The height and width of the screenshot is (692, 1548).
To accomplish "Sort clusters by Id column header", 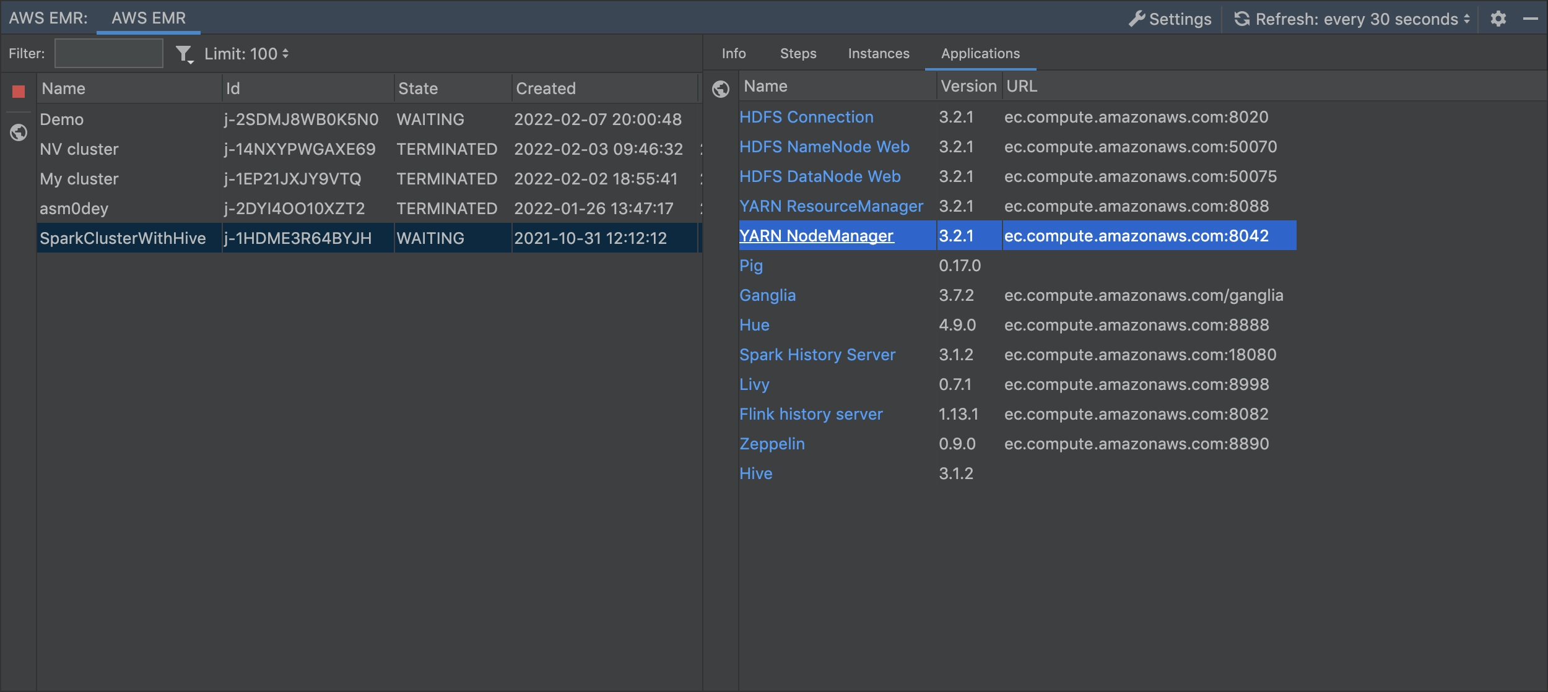I will (308, 89).
